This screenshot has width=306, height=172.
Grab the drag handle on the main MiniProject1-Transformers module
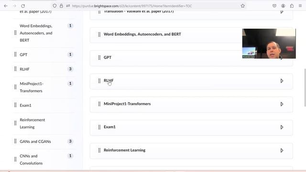[x=99, y=104]
